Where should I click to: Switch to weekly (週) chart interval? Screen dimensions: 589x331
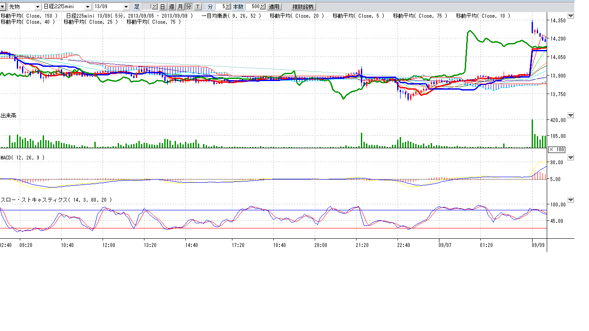coord(171,7)
